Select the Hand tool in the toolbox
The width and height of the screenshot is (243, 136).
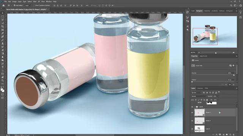click(3, 77)
